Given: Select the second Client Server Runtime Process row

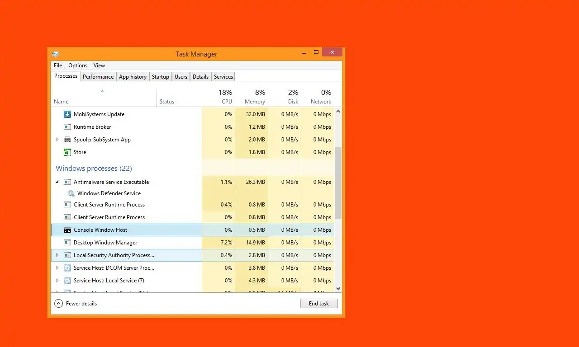Looking at the screenshot, I should (x=193, y=217).
